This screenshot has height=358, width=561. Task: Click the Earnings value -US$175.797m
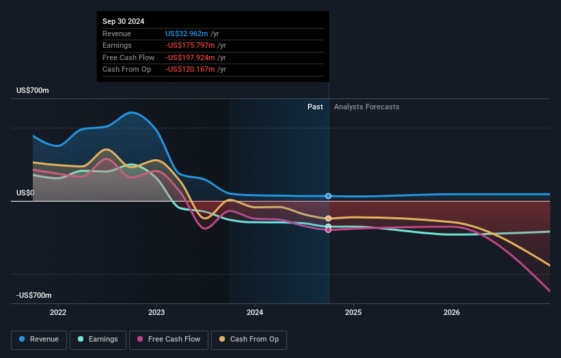coord(190,45)
